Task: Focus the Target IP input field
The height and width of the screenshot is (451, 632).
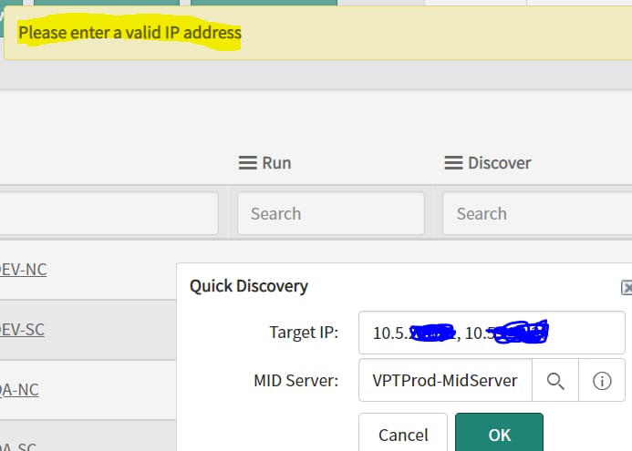Action: 492,333
